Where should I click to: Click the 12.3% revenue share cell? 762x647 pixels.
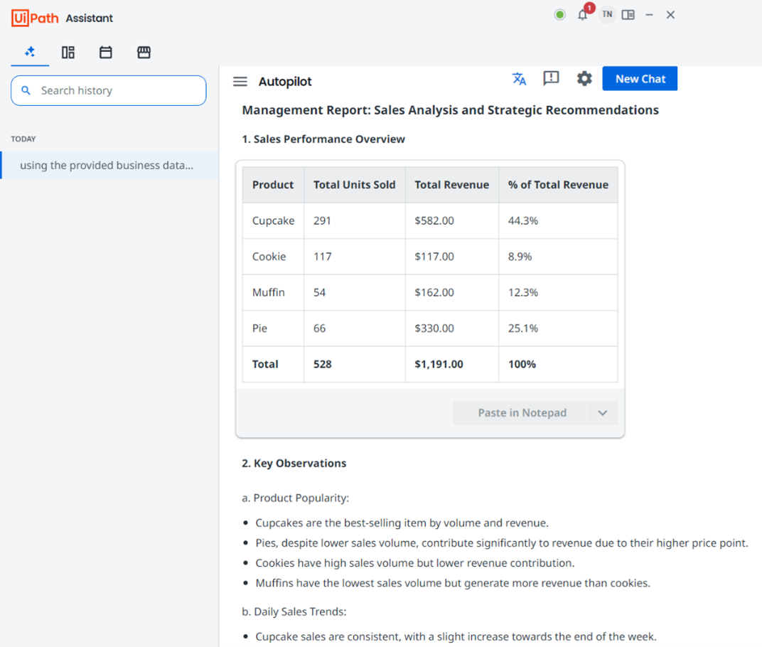tap(559, 293)
